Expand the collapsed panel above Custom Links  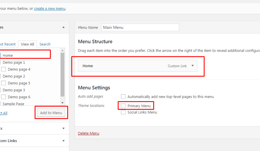63,128
